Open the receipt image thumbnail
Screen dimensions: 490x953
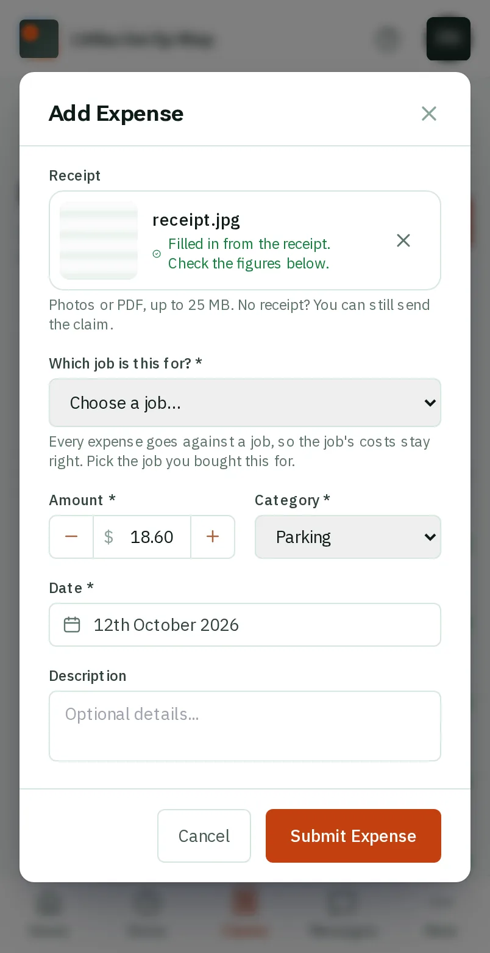(x=99, y=240)
